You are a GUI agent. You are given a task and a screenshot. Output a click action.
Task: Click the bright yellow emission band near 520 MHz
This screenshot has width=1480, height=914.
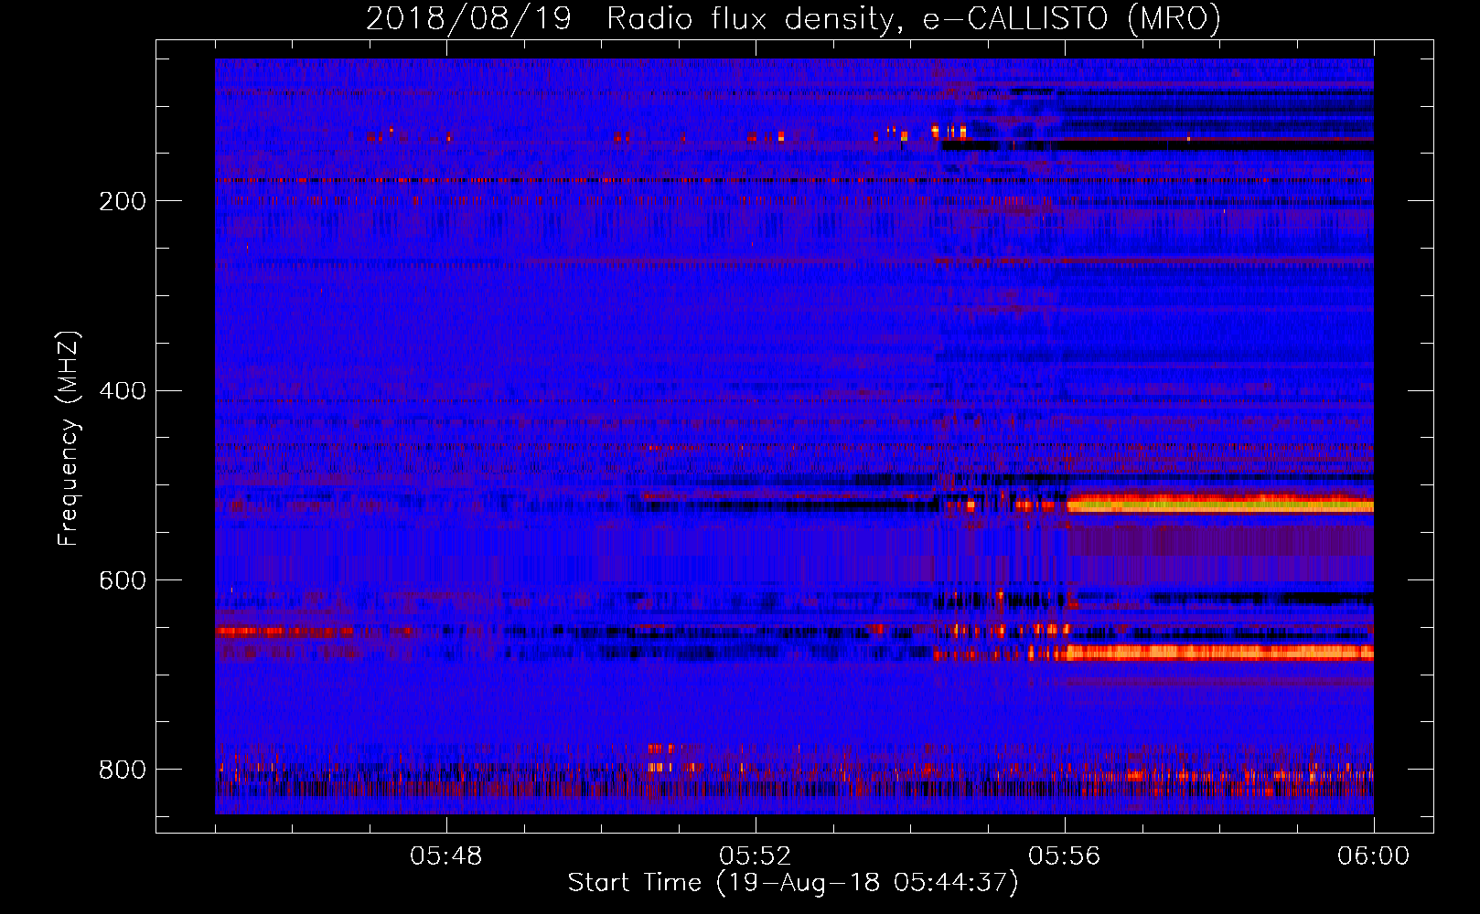[1220, 504]
